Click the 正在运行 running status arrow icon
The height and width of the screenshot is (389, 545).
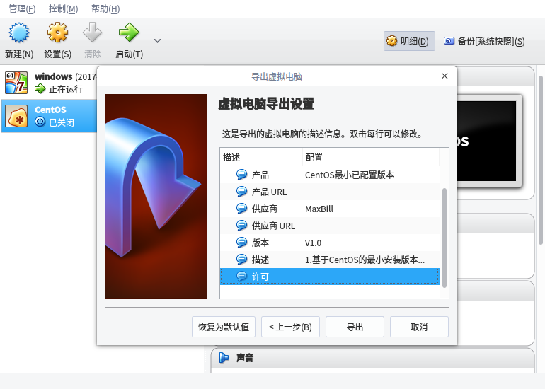(40, 89)
